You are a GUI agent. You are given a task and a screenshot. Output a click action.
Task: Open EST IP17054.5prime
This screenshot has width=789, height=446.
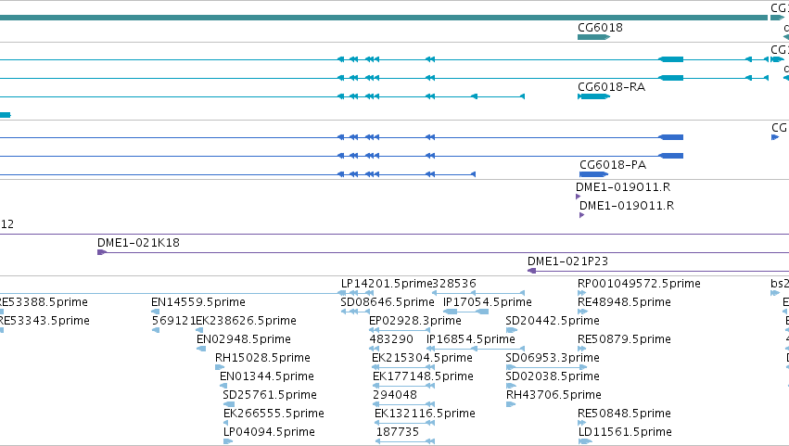click(x=487, y=302)
